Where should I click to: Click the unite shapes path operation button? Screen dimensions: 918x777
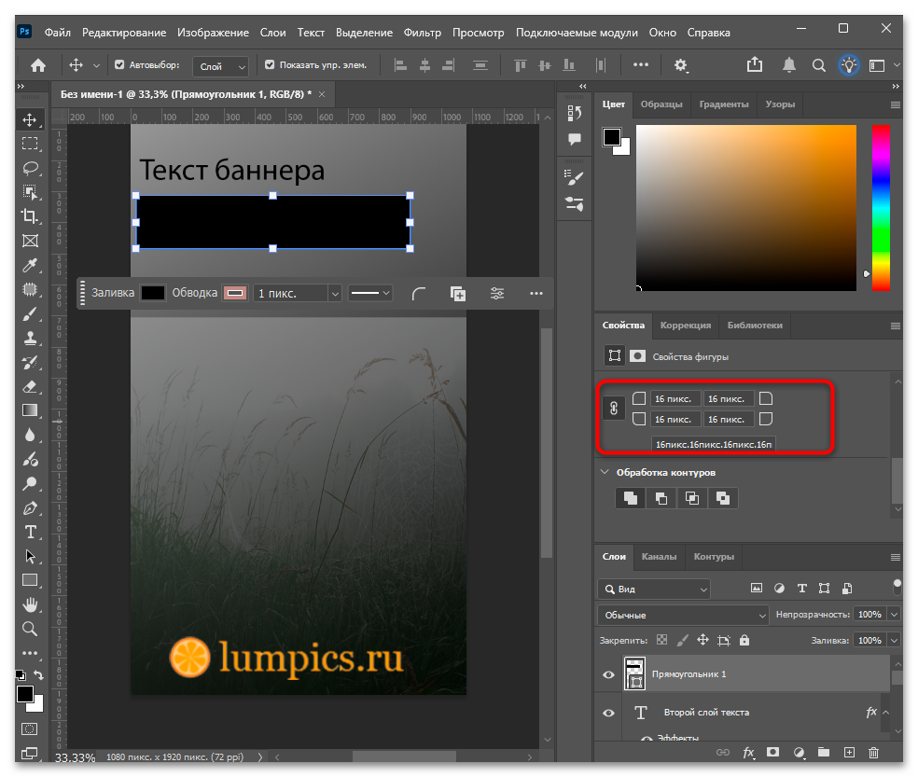631,498
